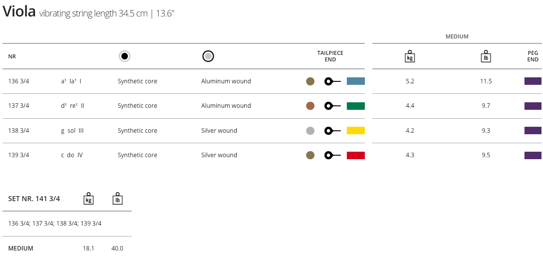Screen dimensions: 543x258
Task: Click the lb icon beside SET NR. 141 3/4
Action: pos(118,199)
